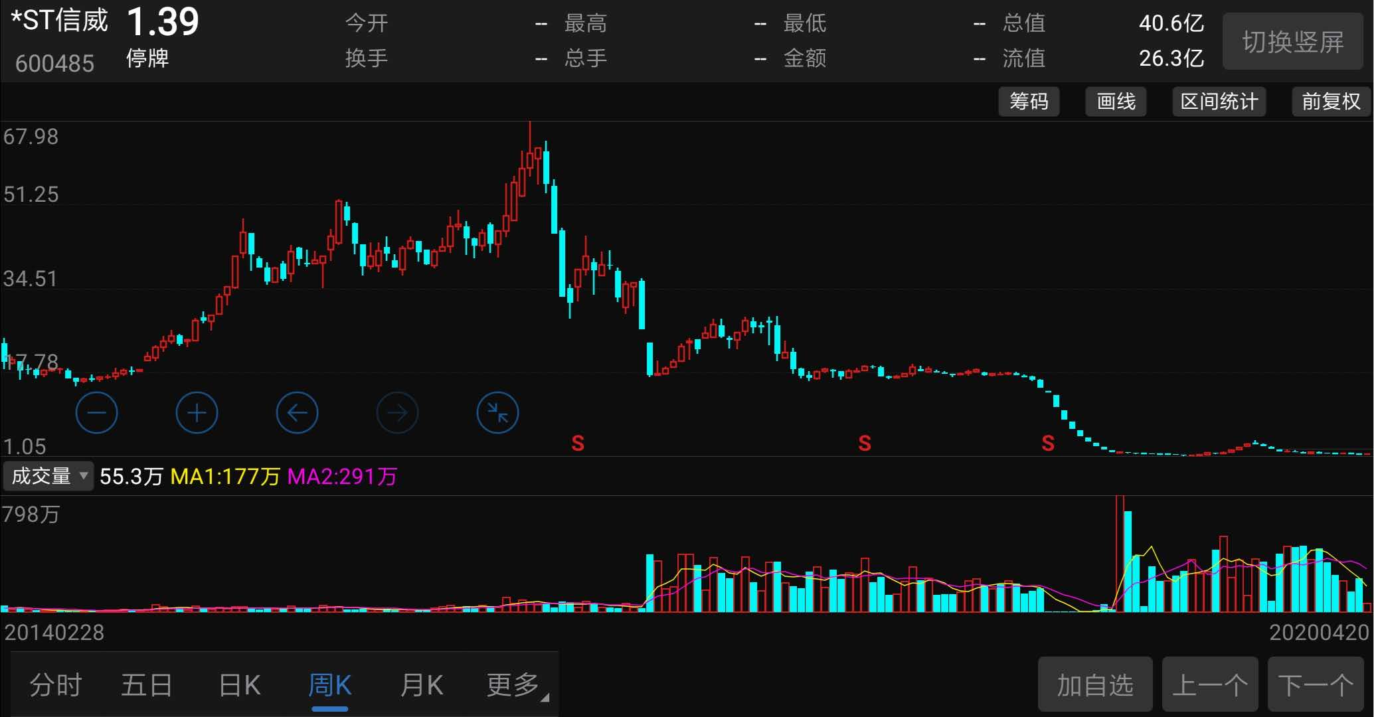The height and width of the screenshot is (717, 1374).
Task: Move chart right with forward arrow icon
Action: tap(397, 413)
